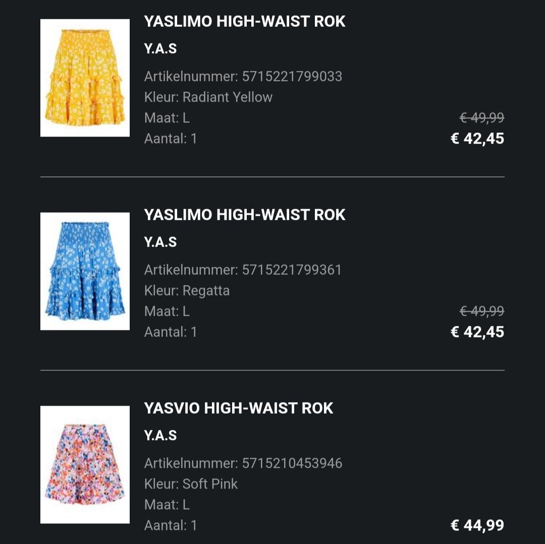
Task: Click the Kleur: Soft Pink text
Action: click(191, 484)
